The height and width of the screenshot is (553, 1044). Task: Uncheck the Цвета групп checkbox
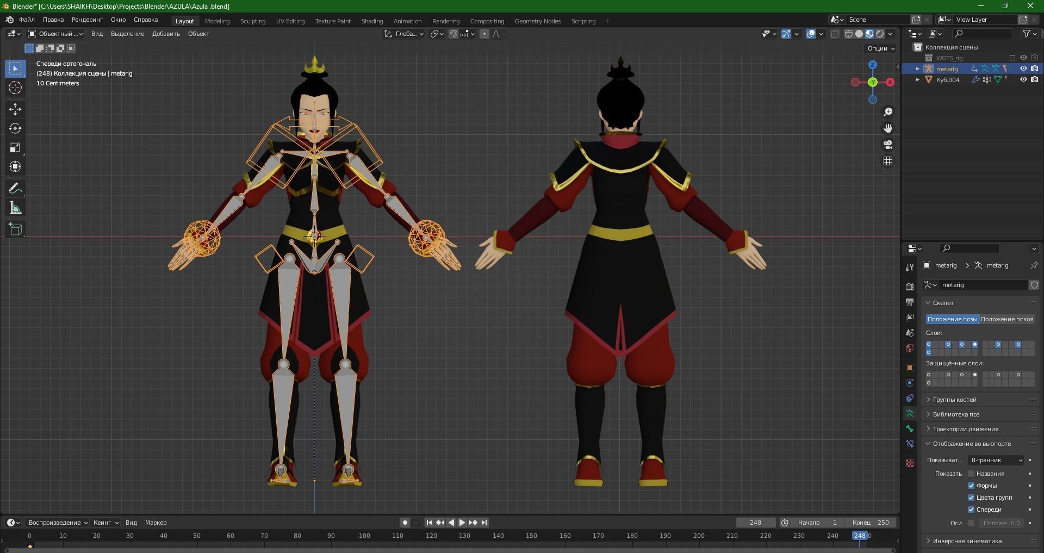(971, 498)
